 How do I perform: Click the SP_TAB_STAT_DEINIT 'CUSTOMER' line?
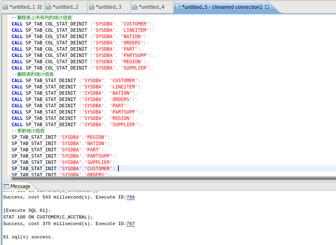pos(77,81)
